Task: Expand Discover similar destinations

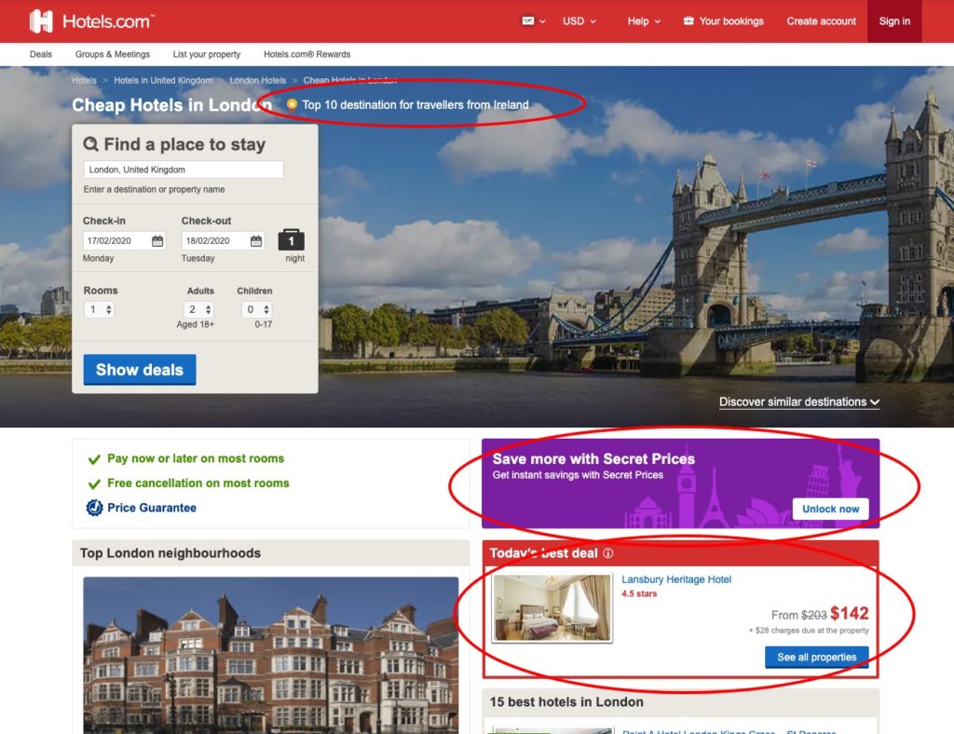Action: (x=798, y=402)
